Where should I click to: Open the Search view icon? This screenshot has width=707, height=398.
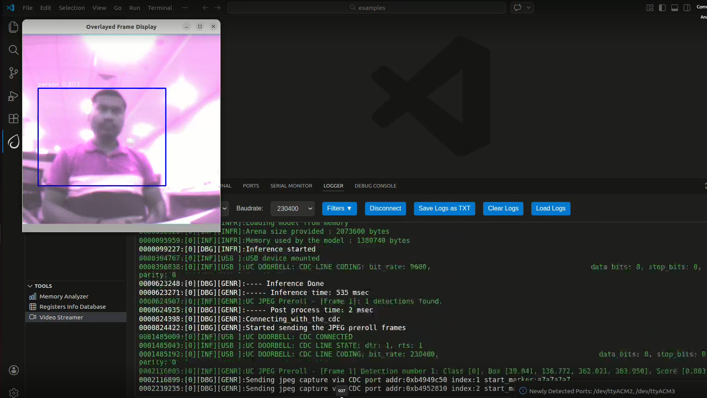[13, 50]
